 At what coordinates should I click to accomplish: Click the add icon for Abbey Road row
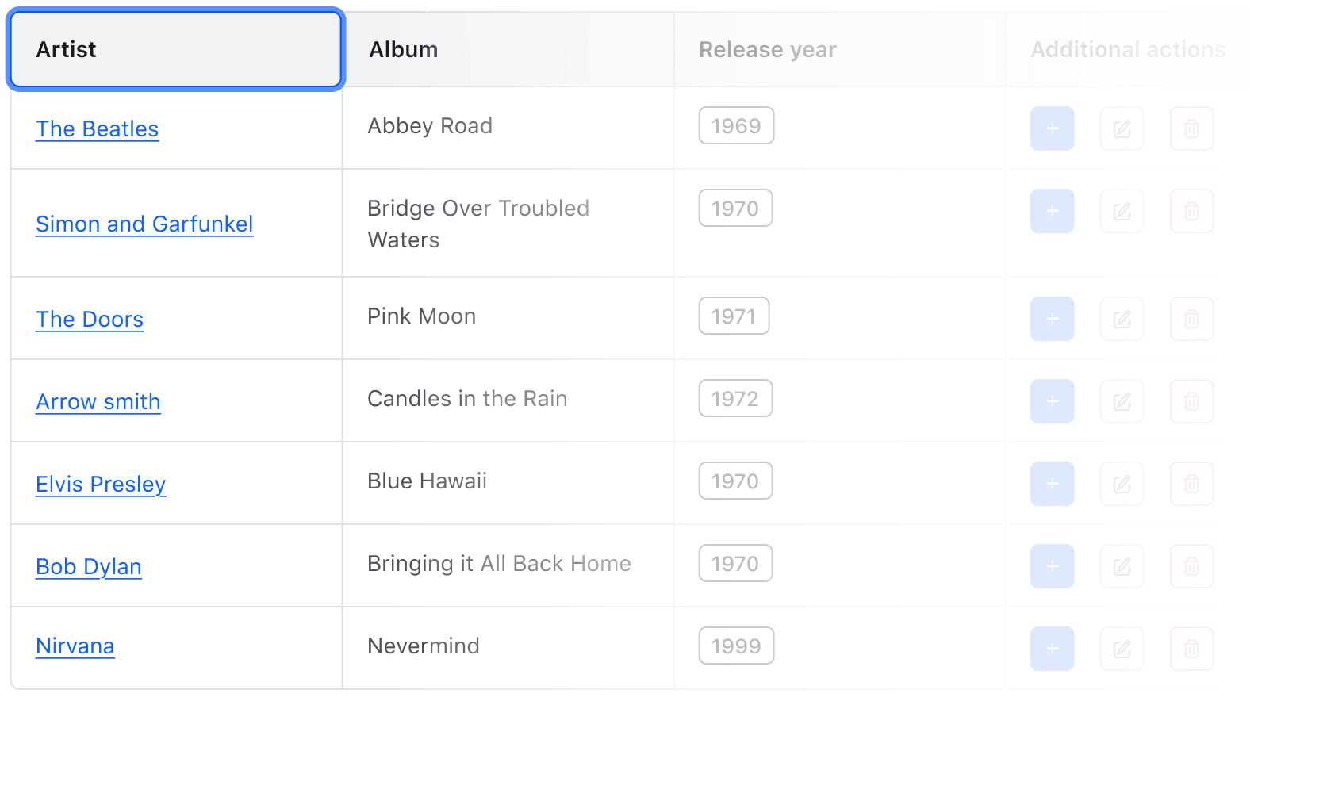click(x=1052, y=128)
